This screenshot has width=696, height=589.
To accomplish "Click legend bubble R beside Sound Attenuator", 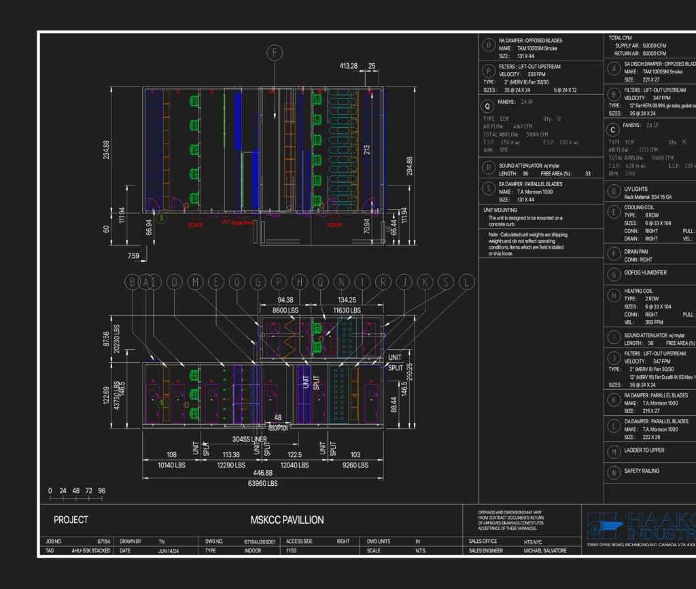I will (x=488, y=167).
